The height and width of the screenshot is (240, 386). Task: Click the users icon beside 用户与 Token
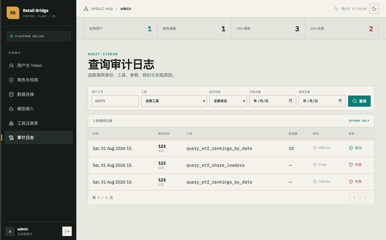click(x=11, y=65)
